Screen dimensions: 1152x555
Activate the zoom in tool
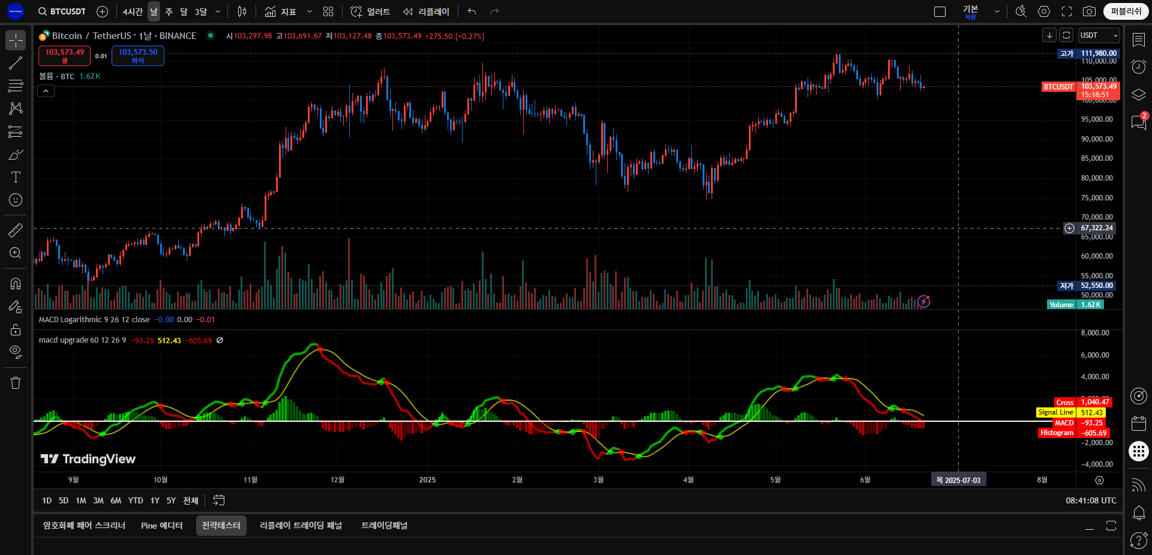(x=16, y=253)
